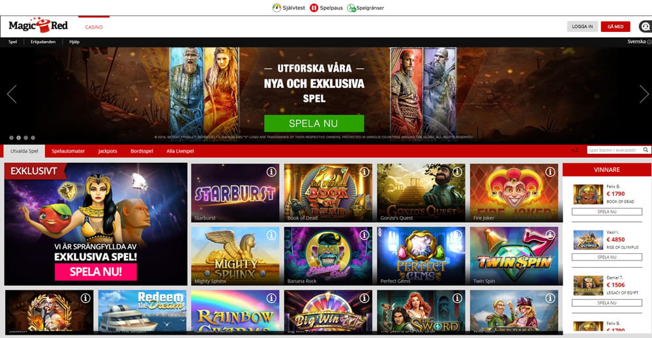Show info for Fire Joker
Image resolution: width=652 pixels, height=338 pixels.
pyautogui.click(x=550, y=171)
